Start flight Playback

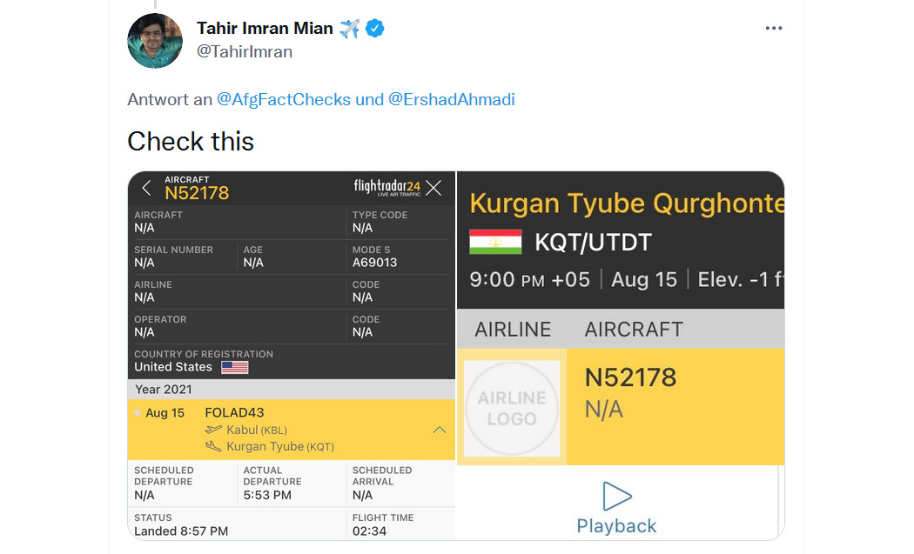point(616,508)
